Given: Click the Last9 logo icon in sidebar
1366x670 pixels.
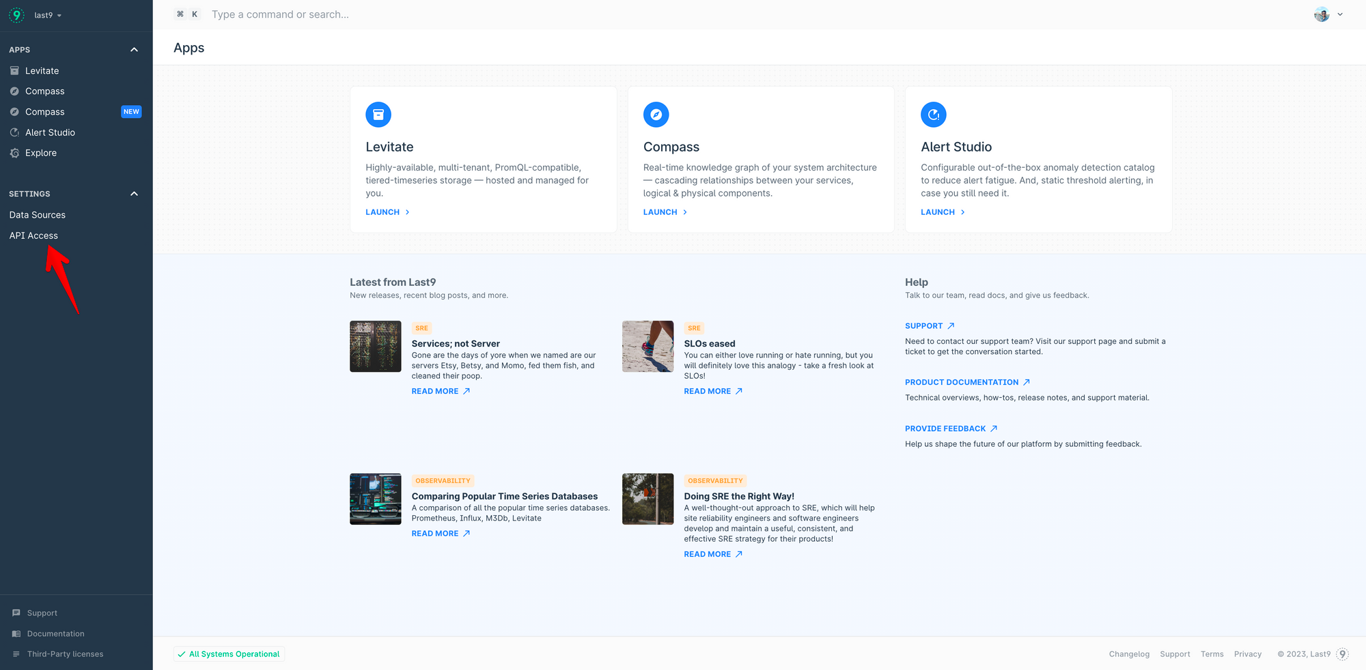Looking at the screenshot, I should [16, 15].
